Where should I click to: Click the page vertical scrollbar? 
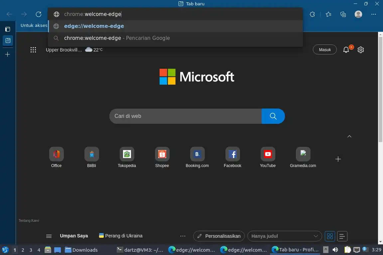click(380, 89)
